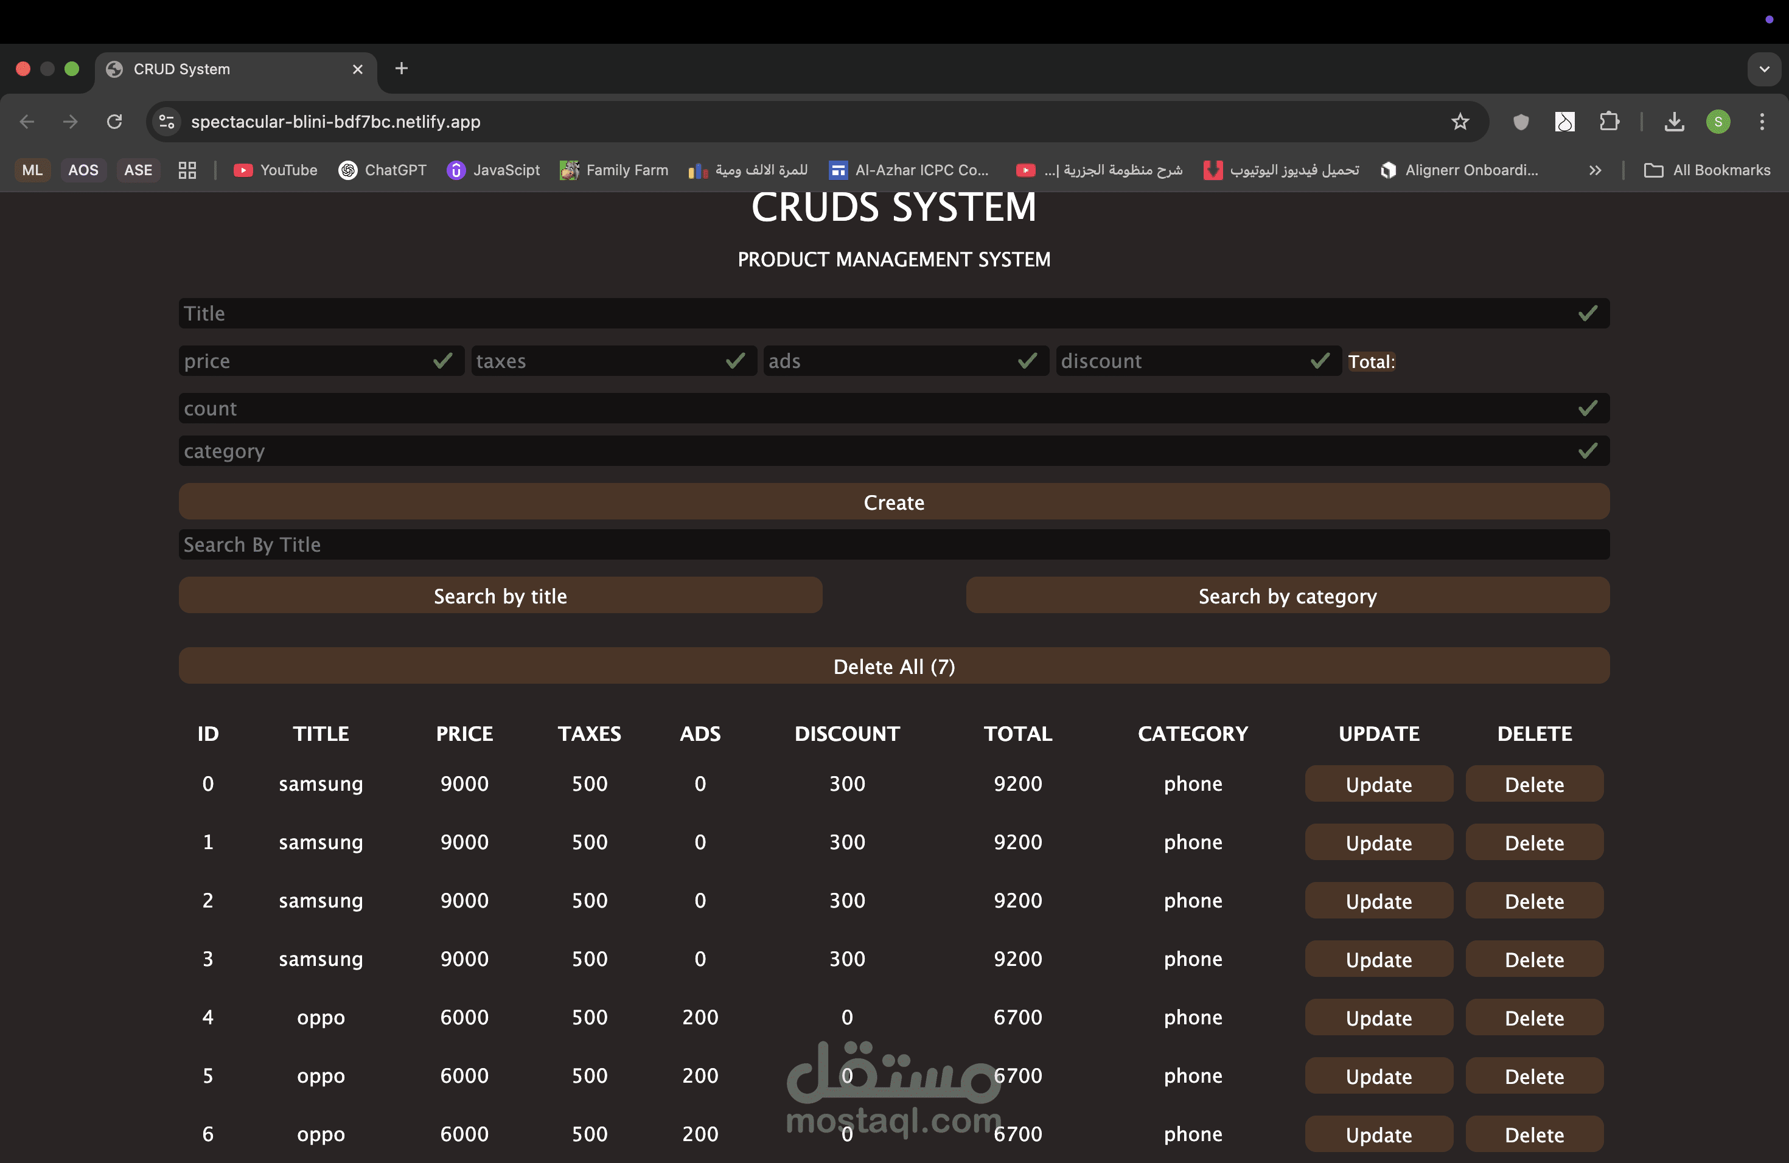Open the Downloads icon
This screenshot has height=1163, width=1789.
point(1674,122)
